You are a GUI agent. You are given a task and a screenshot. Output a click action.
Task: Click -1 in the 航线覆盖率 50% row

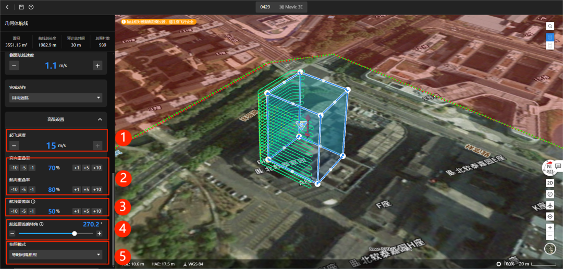[32, 211]
